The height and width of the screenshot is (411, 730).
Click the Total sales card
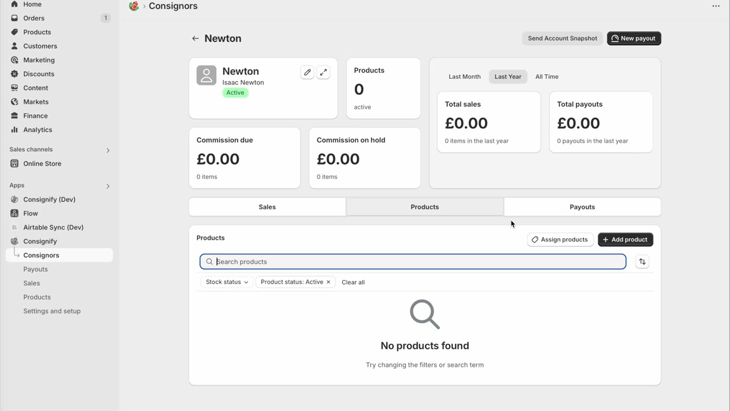(489, 122)
